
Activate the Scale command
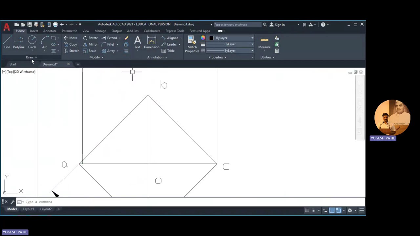click(90, 51)
